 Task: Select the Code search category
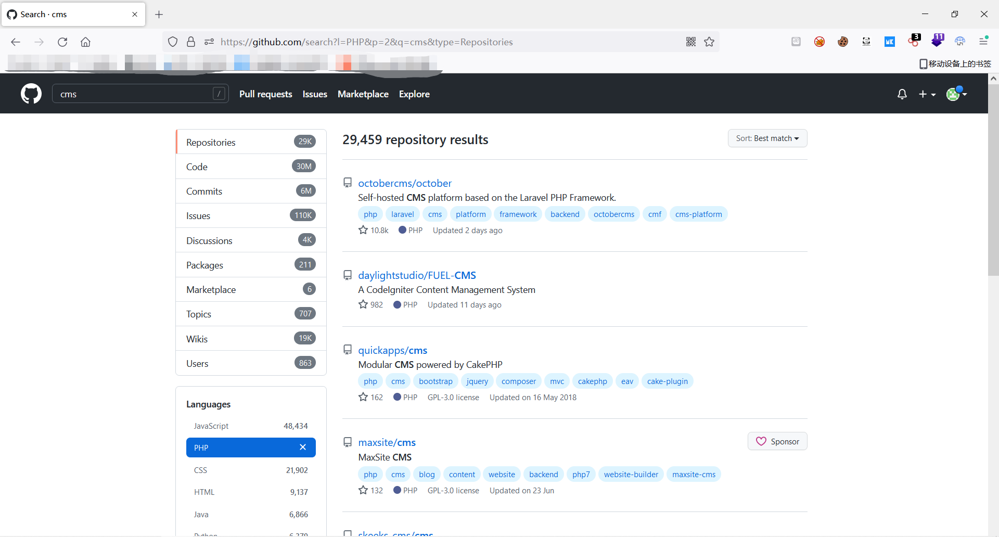251,167
